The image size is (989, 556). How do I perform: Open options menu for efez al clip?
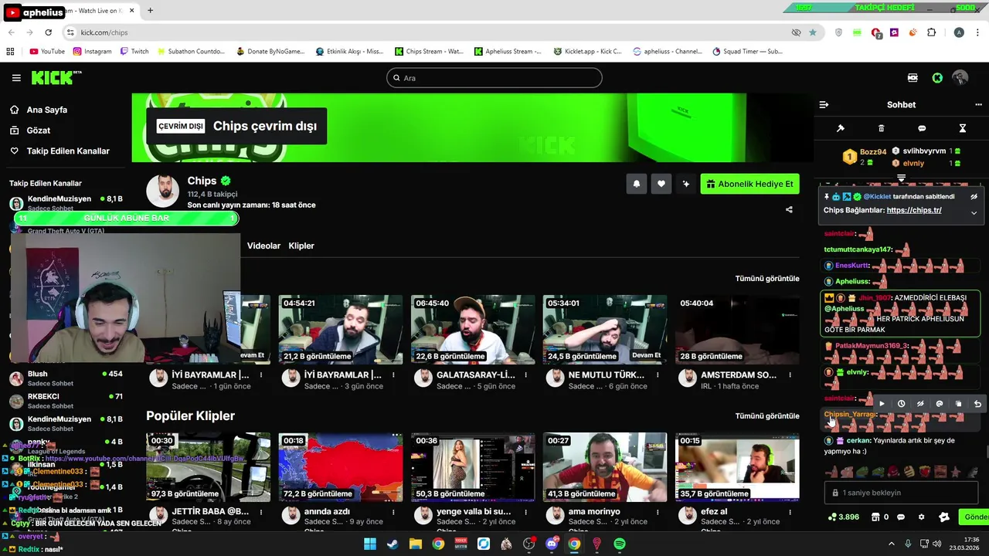click(x=790, y=512)
